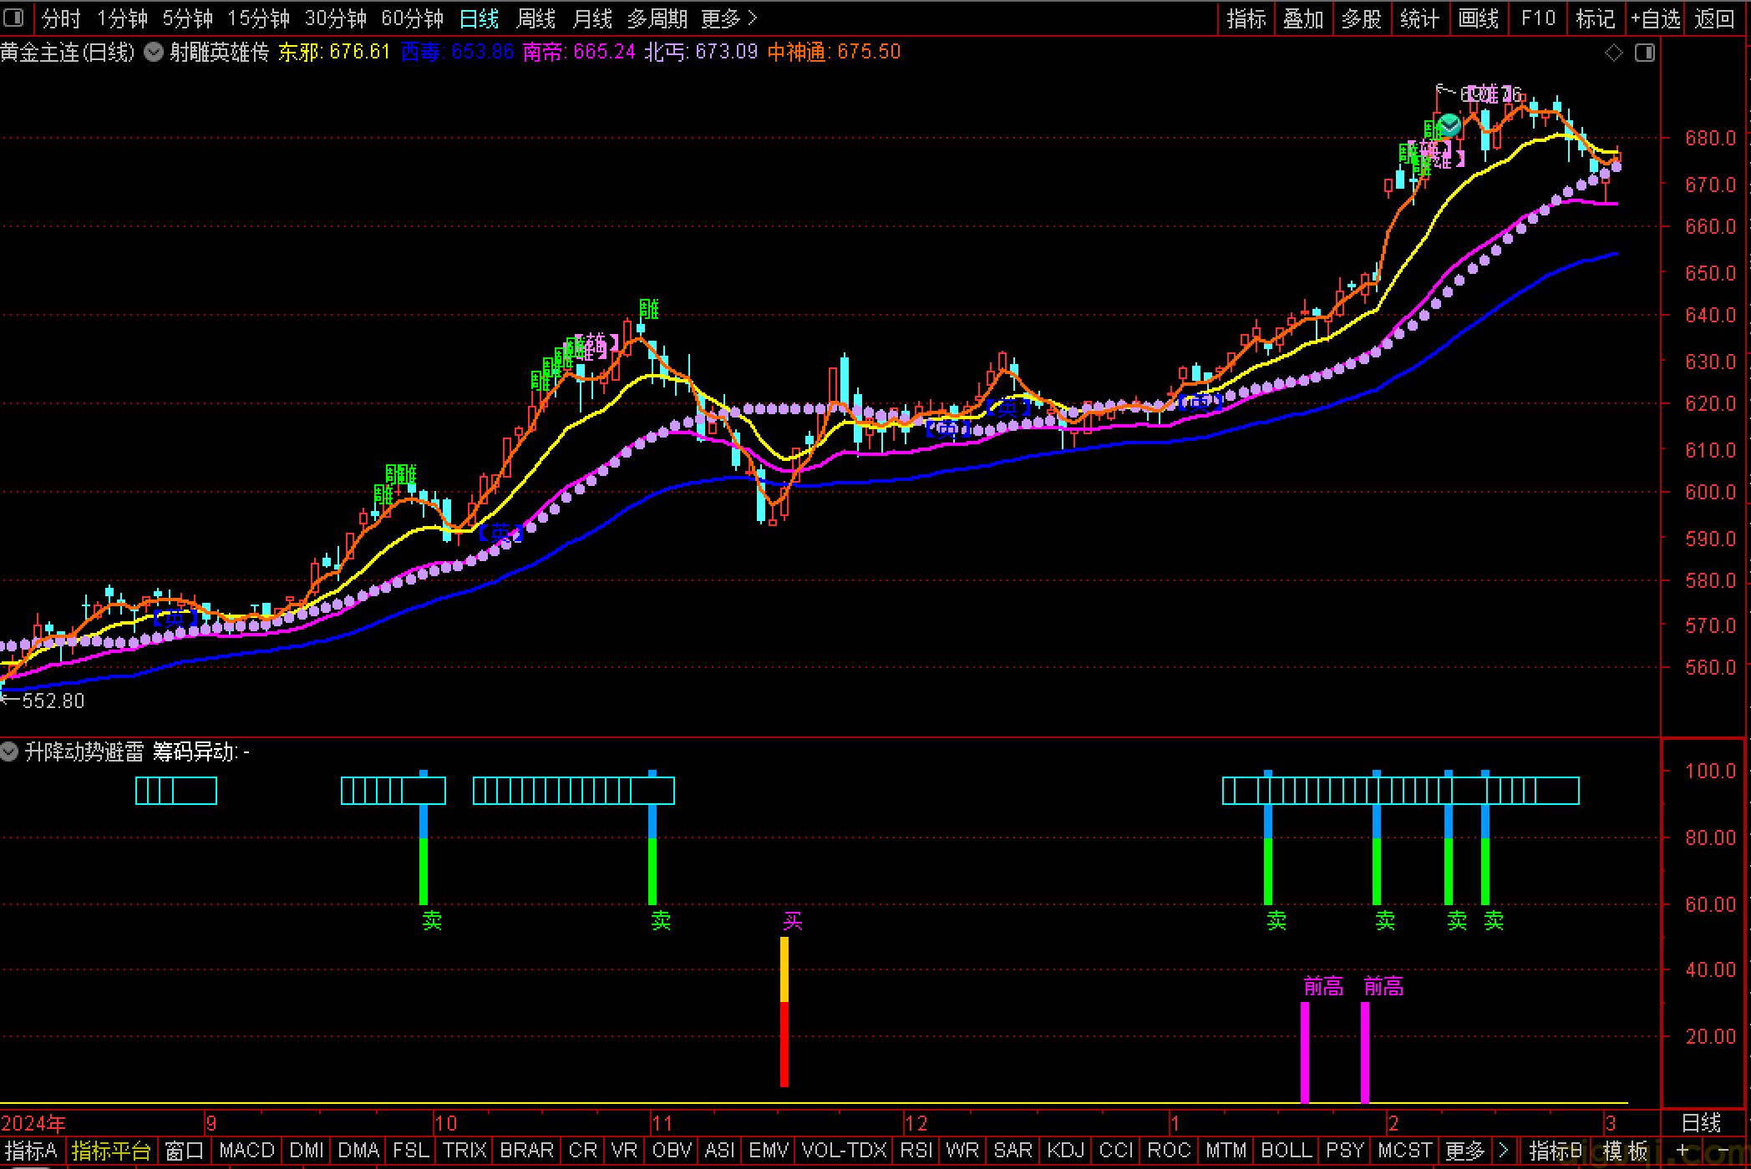Apply the CR indicator
The height and width of the screenshot is (1169, 1751).
click(582, 1151)
